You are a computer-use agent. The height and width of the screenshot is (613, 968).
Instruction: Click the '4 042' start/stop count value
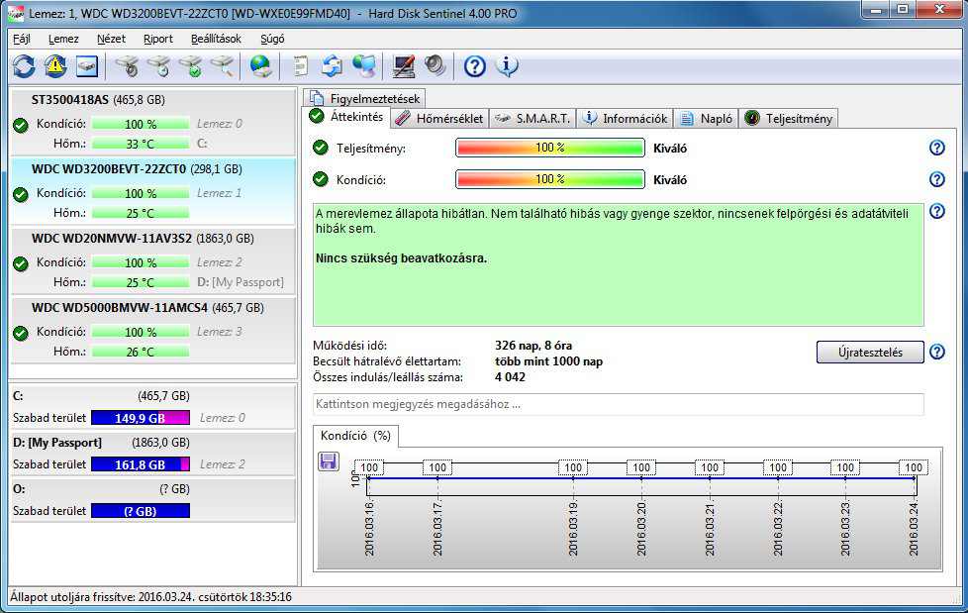[x=510, y=377]
